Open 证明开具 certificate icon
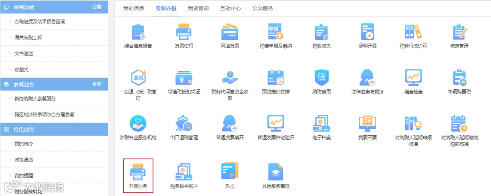Viewport: 491px width, 196px height. point(367,32)
